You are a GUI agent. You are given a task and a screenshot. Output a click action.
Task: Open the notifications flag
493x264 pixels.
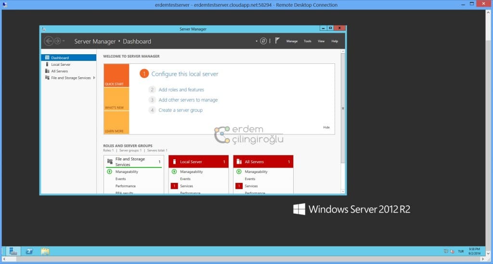tap(277, 41)
